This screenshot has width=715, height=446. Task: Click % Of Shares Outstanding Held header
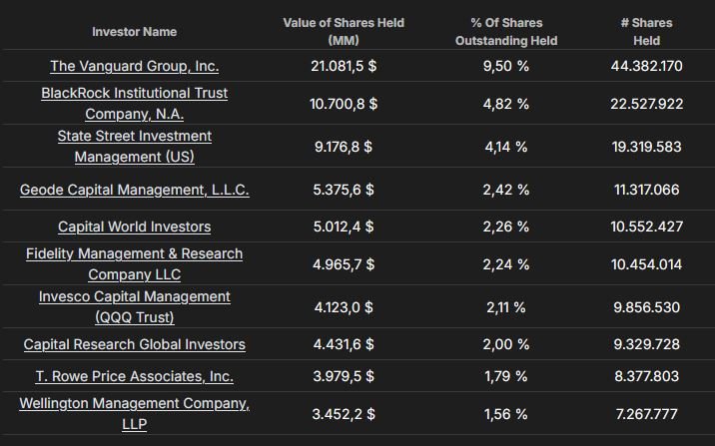(x=505, y=32)
